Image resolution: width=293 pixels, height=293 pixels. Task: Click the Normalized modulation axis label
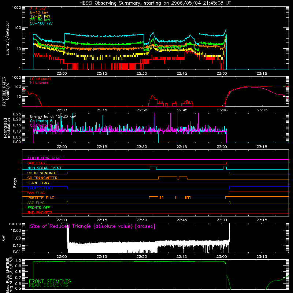click(7, 128)
